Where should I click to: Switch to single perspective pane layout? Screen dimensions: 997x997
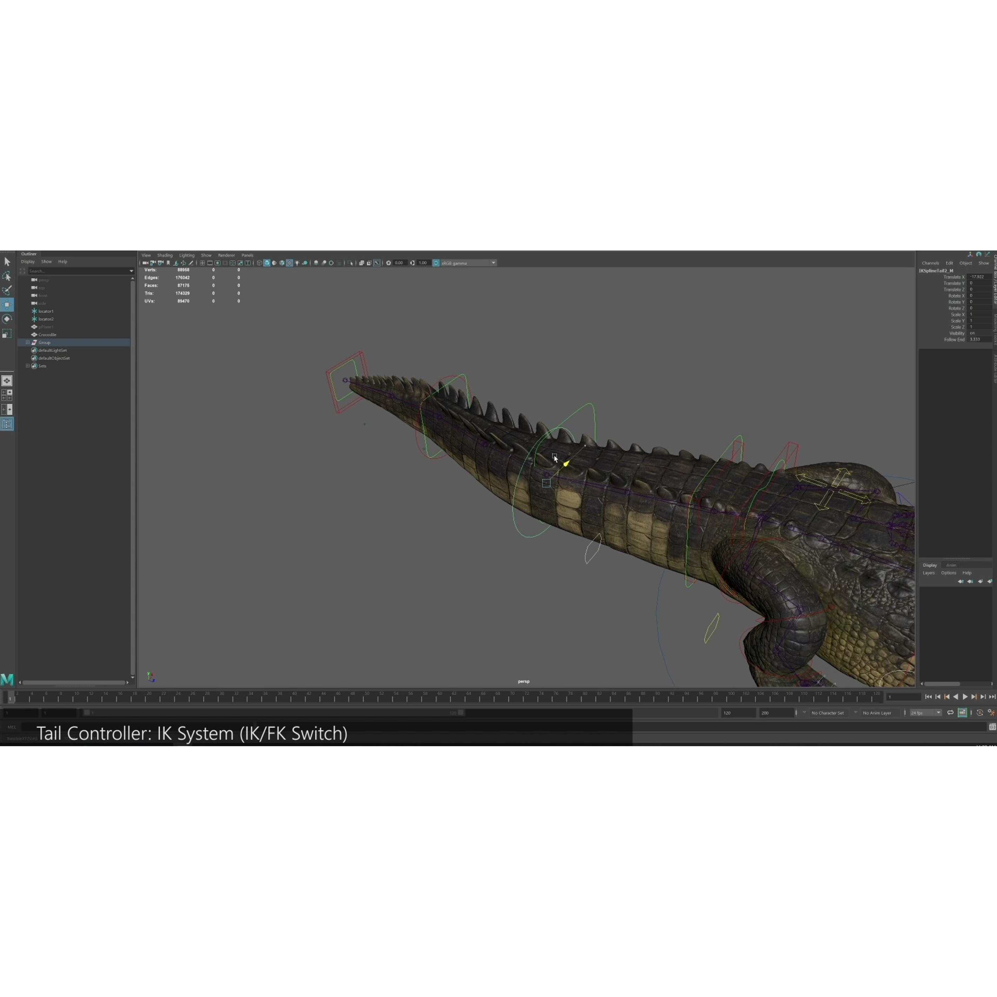point(7,381)
